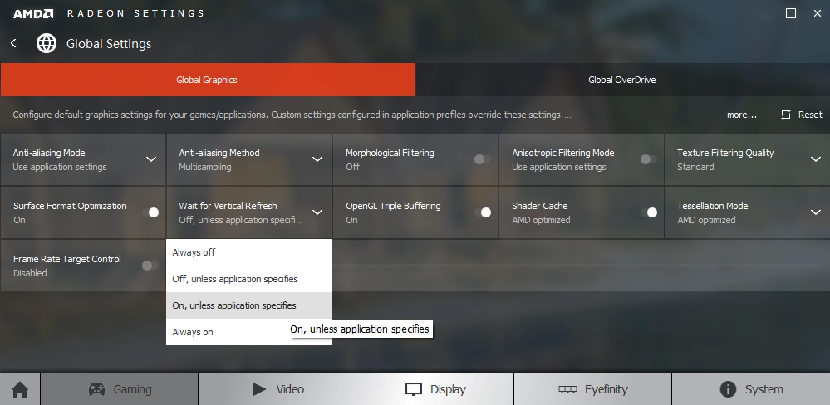
Task: Click the System info icon
Action: click(728, 390)
